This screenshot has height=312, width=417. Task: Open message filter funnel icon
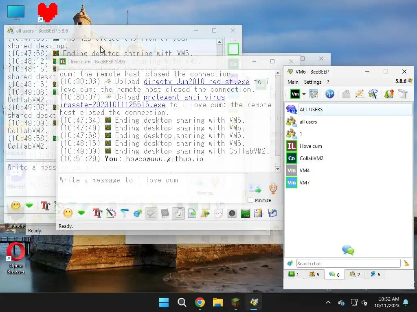coord(124,213)
